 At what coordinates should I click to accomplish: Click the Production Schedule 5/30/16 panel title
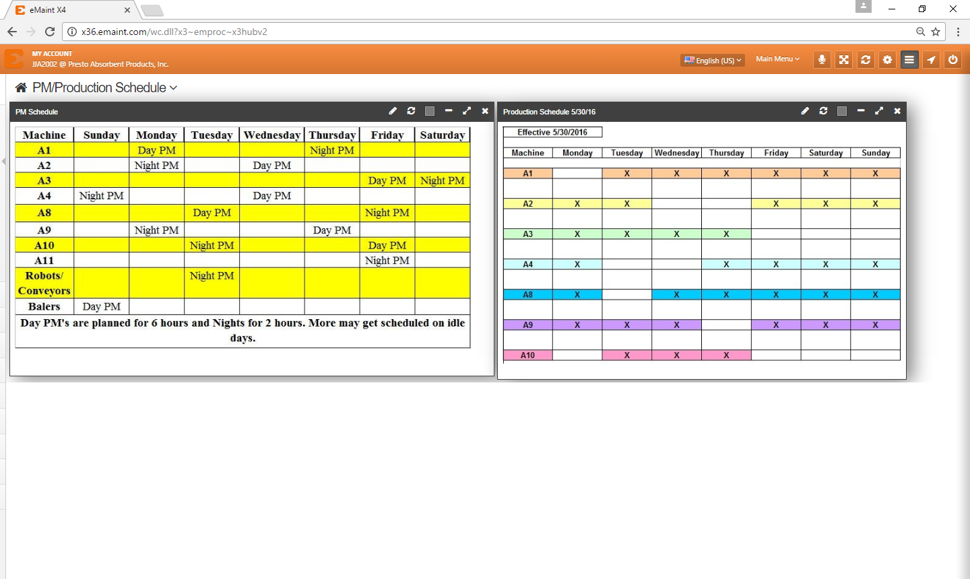(549, 112)
